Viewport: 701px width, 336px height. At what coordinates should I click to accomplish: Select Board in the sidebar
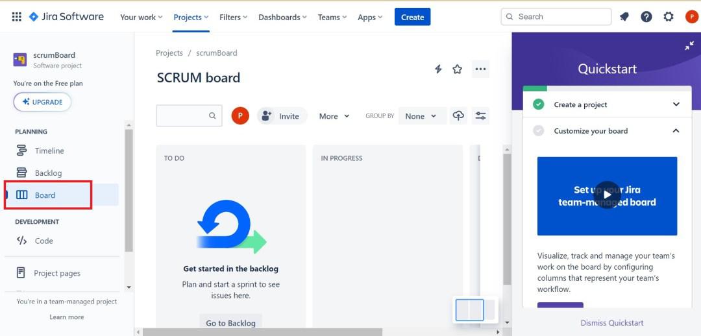point(62,195)
